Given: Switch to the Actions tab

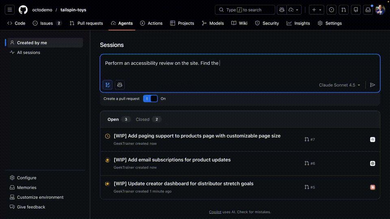Looking at the screenshot, I should tap(151, 23).
